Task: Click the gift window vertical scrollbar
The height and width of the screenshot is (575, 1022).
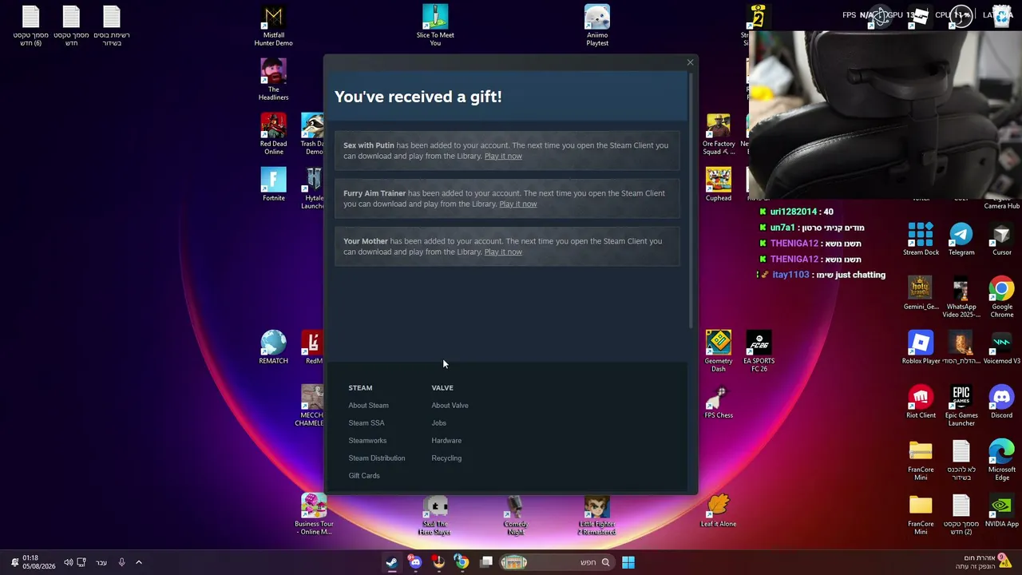Action: [691, 200]
